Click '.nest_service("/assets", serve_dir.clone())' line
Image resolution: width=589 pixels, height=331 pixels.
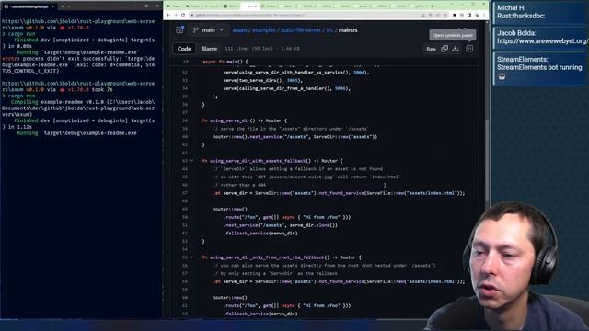(281, 225)
